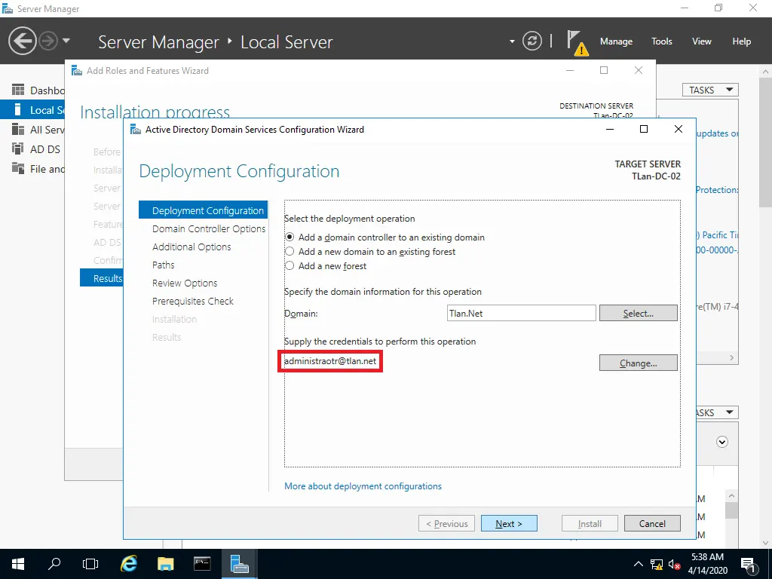Go to the Paths wizard step
This screenshot has height=579, width=772.
point(164,265)
